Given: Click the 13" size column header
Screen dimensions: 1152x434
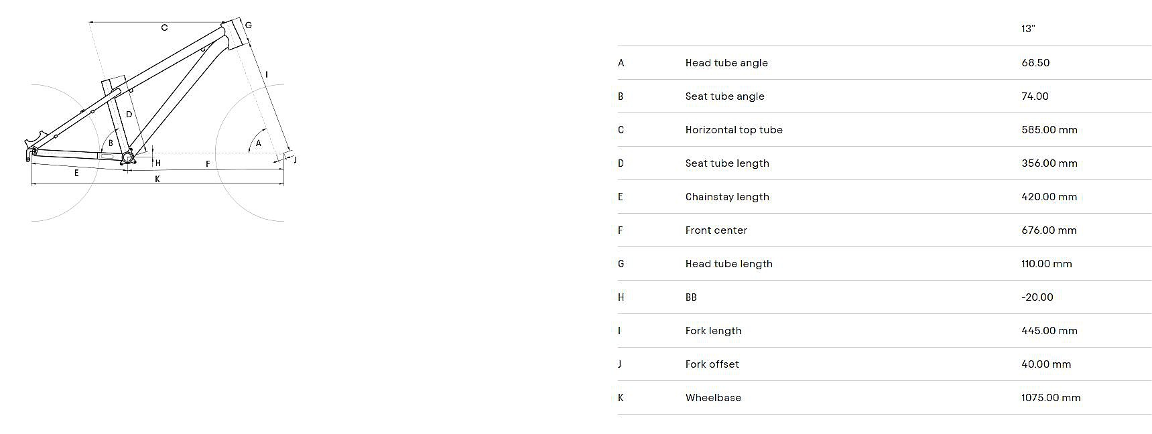Looking at the screenshot, I should coord(1028,29).
